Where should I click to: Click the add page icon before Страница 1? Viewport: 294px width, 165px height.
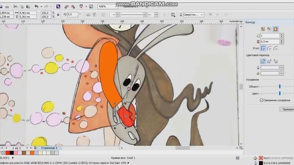click(35, 148)
